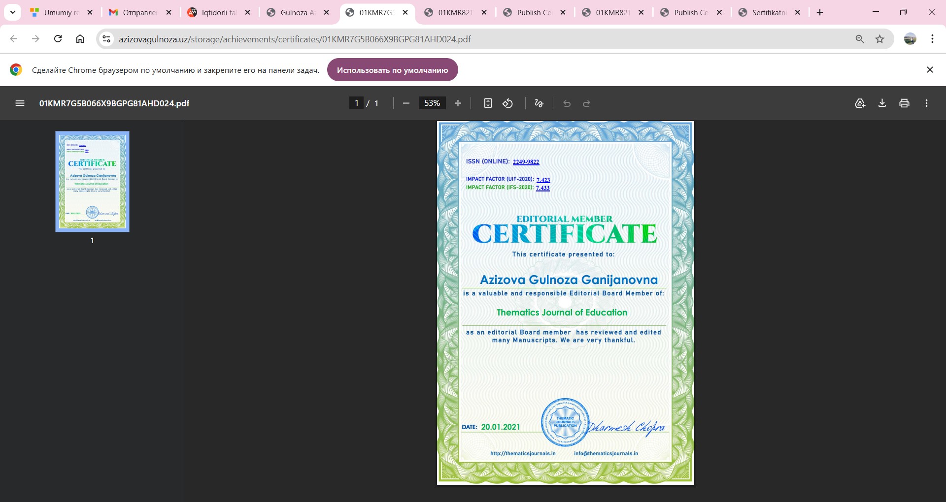This screenshot has width=946, height=502.
Task: Rotate the PDF counterclockwise
Action: [507, 103]
